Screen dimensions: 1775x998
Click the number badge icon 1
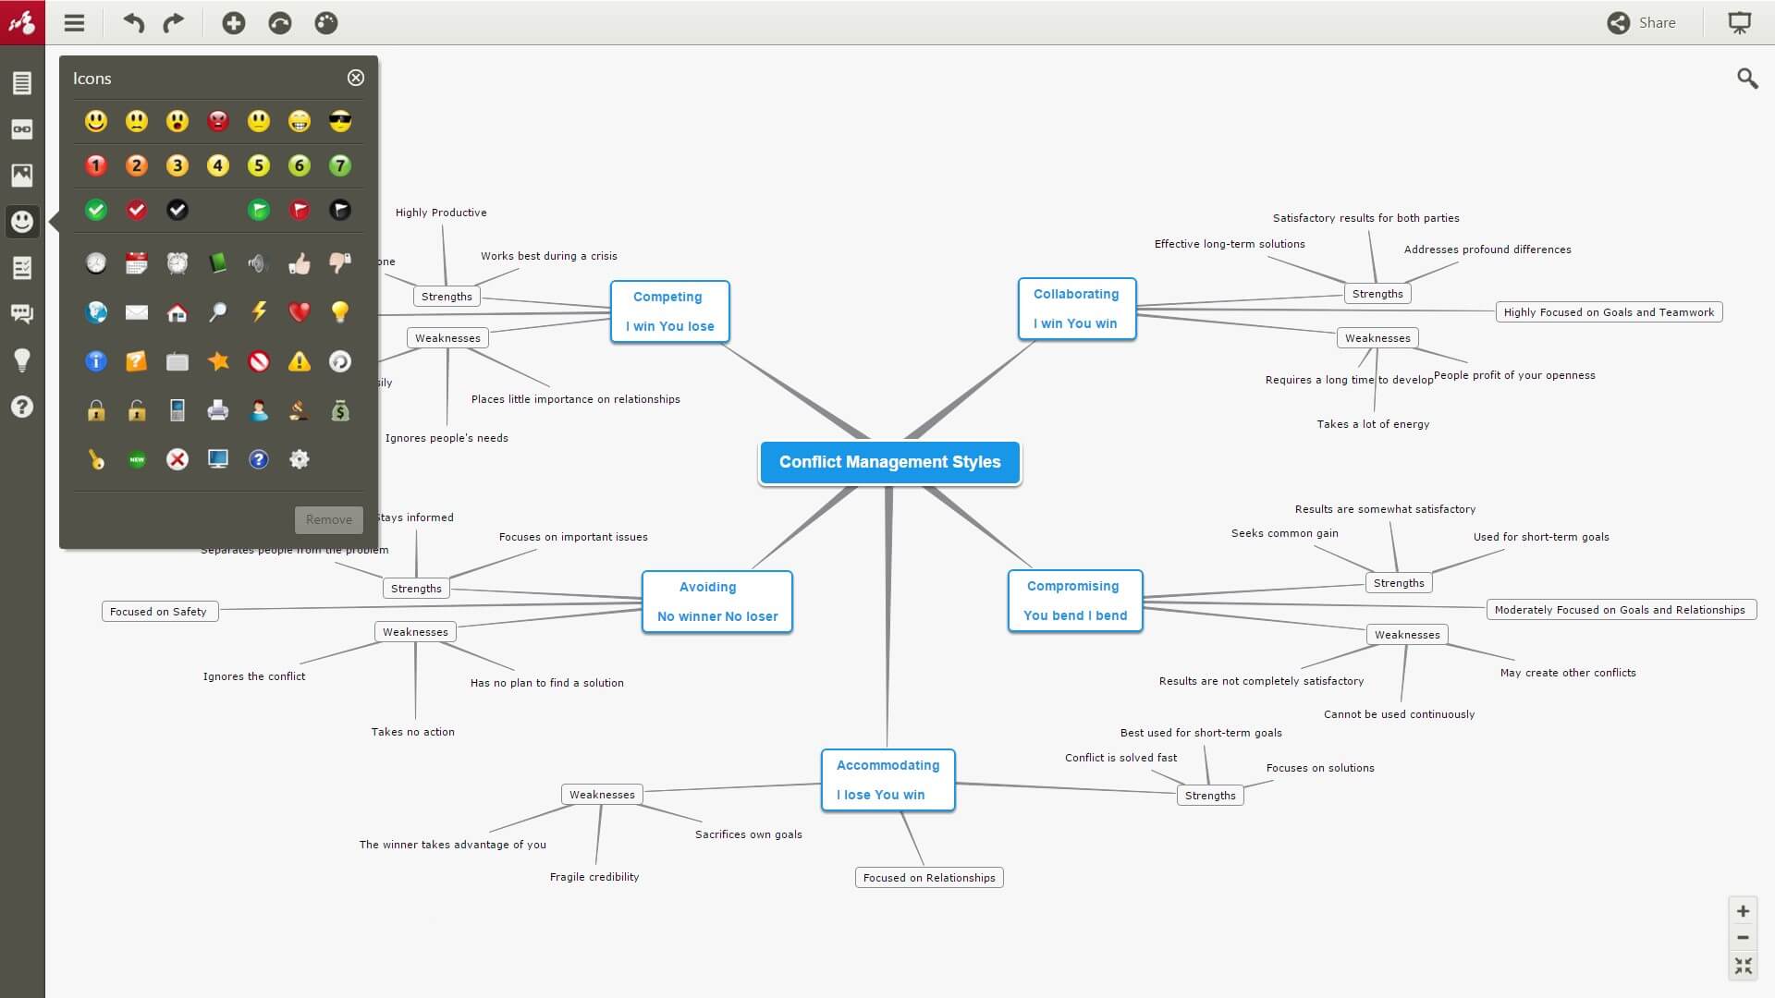pos(96,165)
